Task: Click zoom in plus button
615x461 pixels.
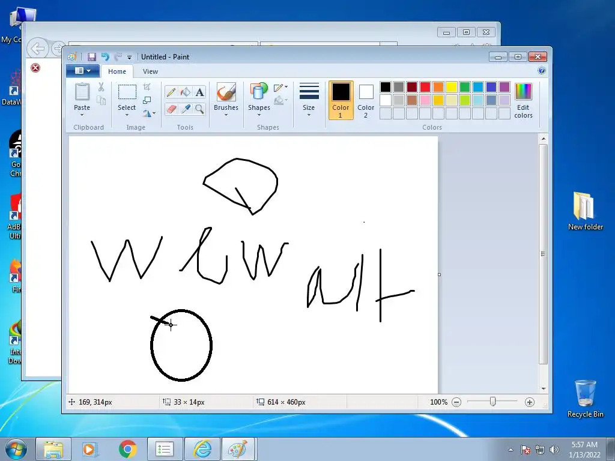Action: point(530,402)
